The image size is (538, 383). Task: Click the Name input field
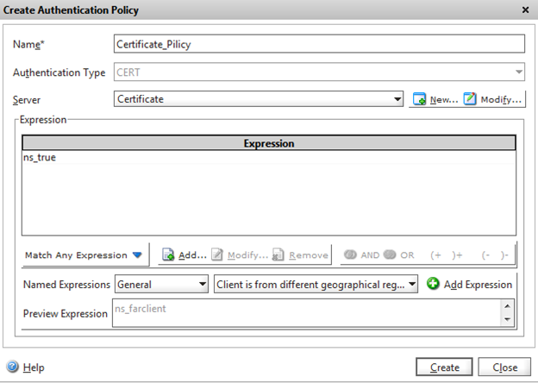point(319,44)
